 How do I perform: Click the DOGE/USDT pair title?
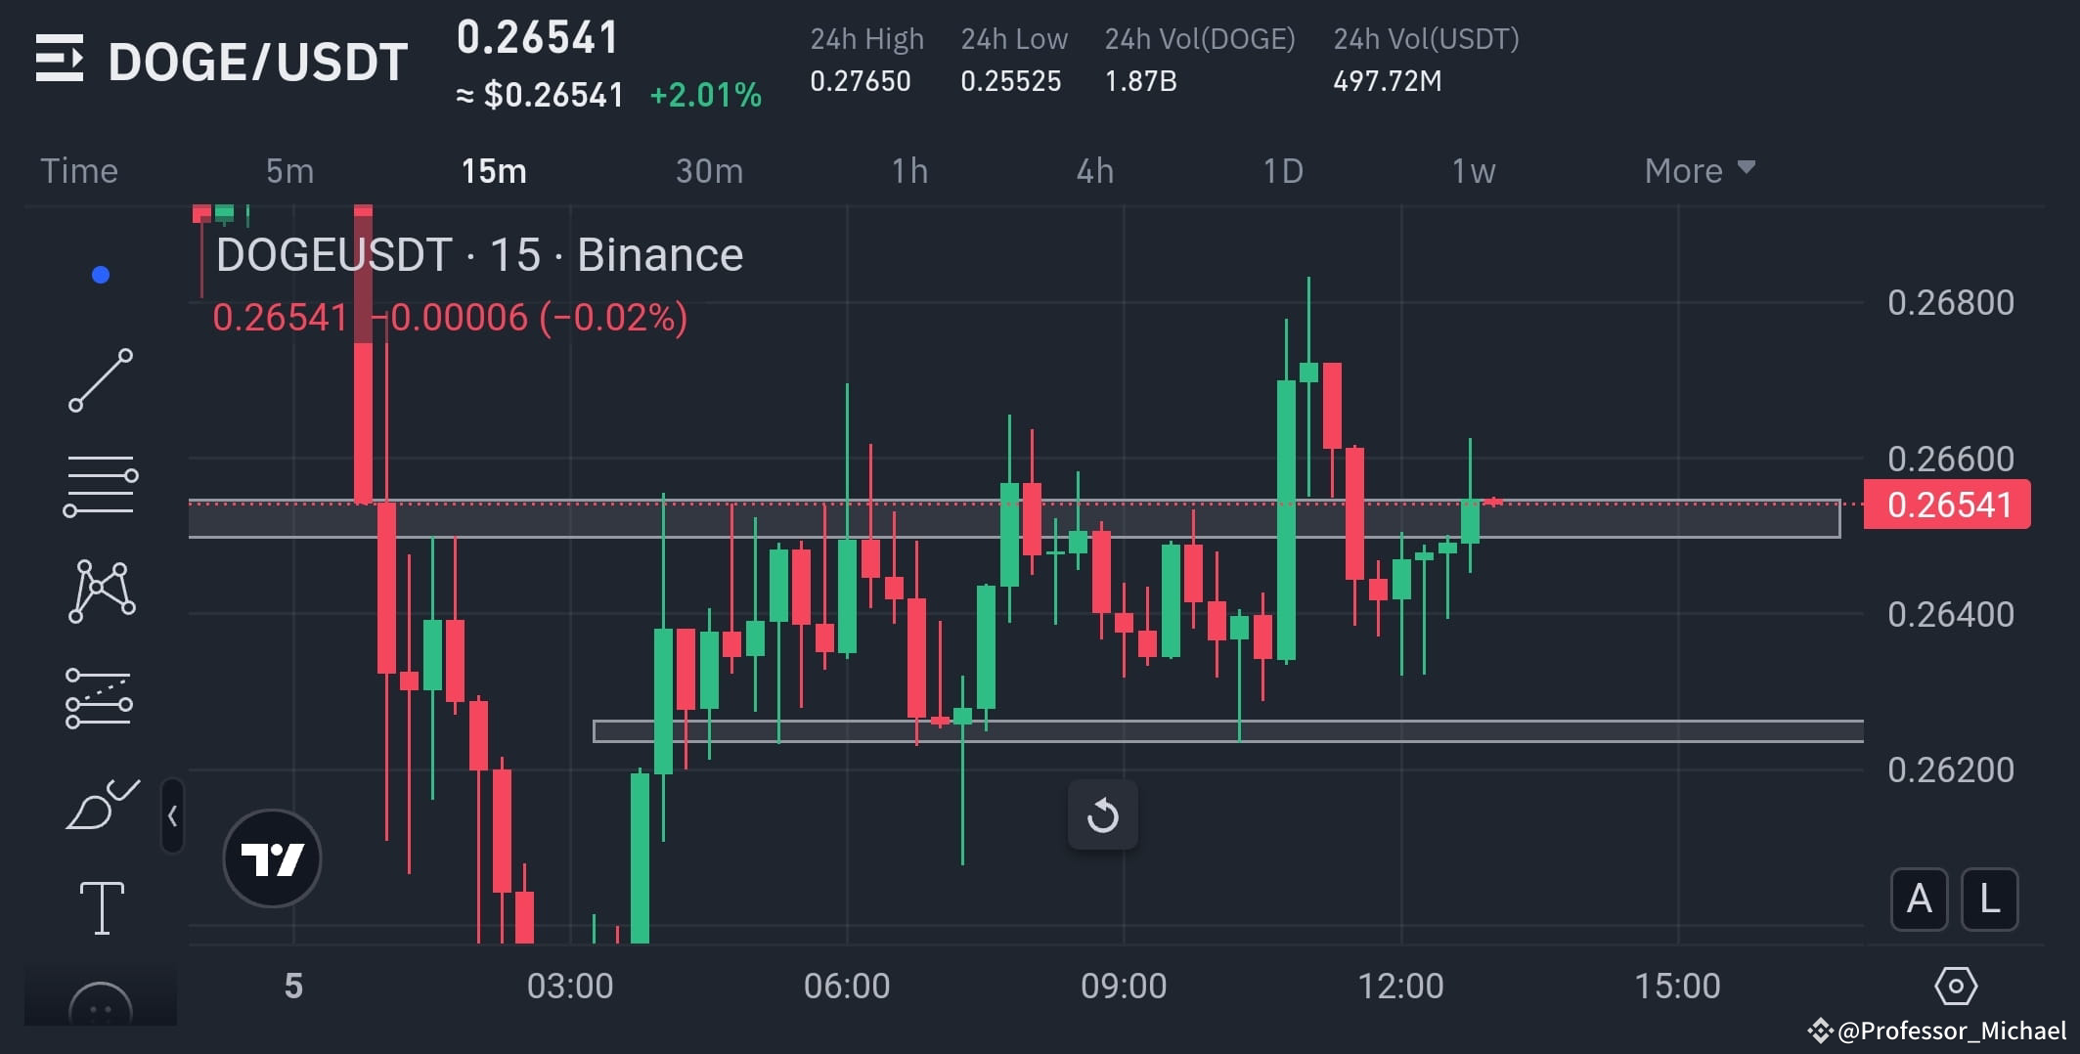[256, 61]
